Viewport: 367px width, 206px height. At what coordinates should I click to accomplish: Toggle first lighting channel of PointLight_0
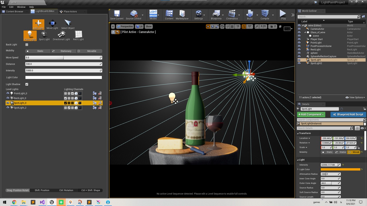tap(66, 93)
